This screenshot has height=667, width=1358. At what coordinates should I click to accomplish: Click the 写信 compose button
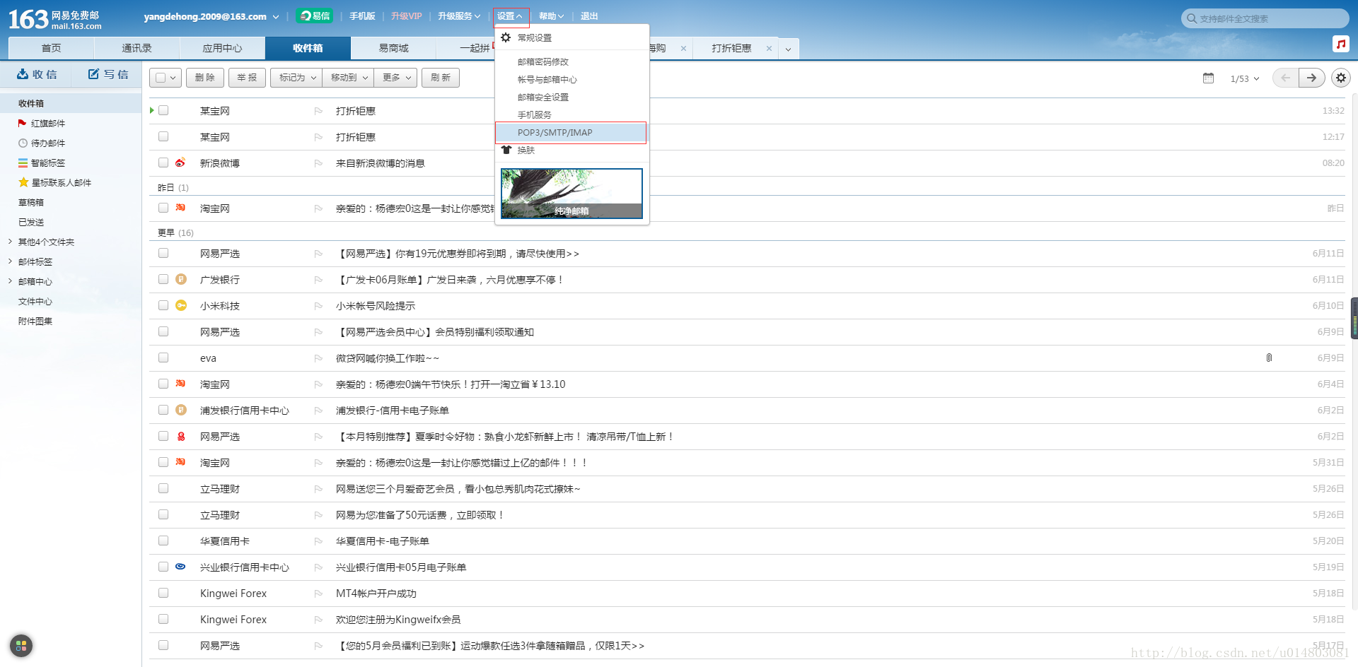click(x=108, y=74)
